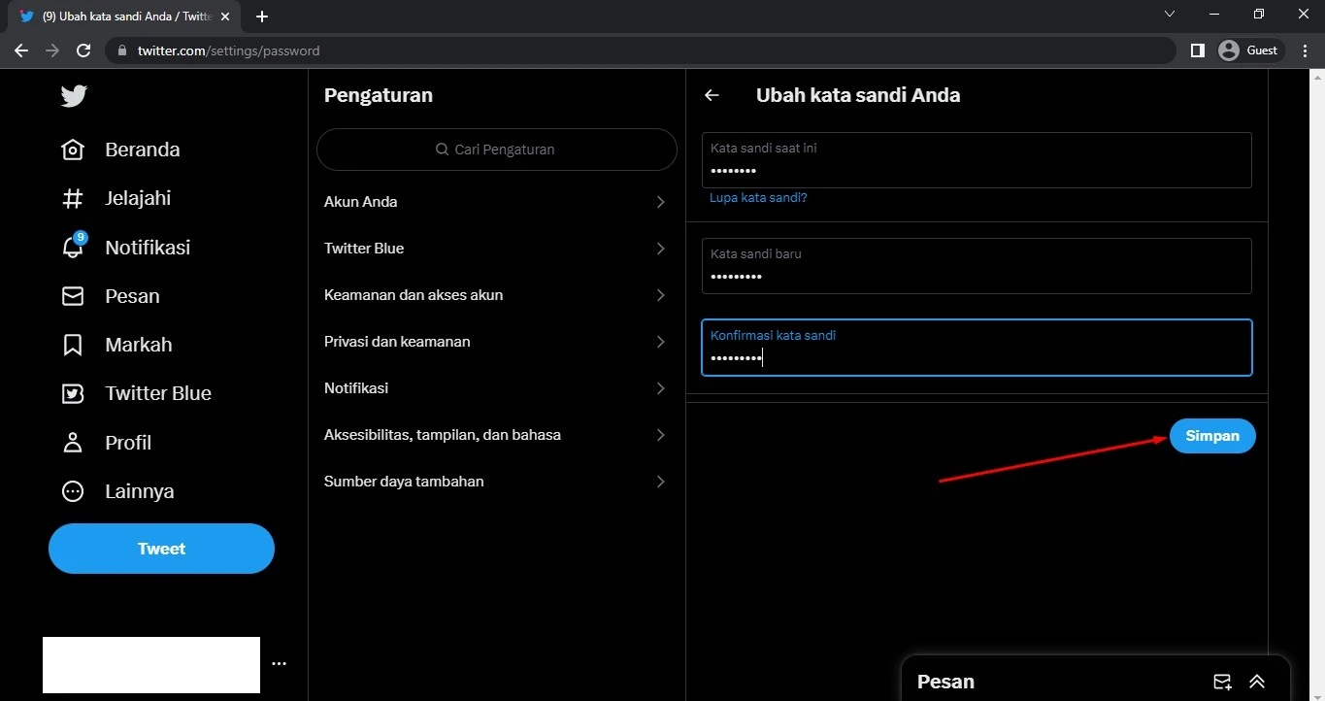Click browser forward button
This screenshot has height=701, width=1325.
coord(52,50)
